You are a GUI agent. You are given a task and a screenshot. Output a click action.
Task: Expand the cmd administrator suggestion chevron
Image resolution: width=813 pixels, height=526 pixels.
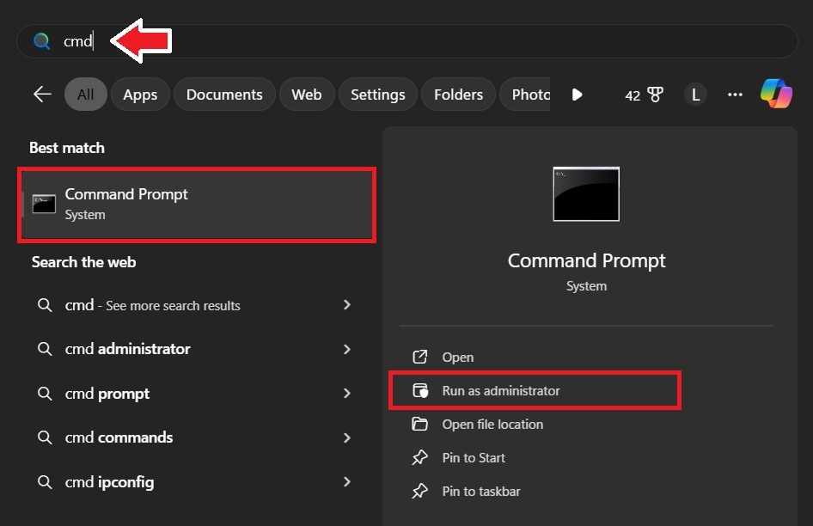[x=347, y=349]
